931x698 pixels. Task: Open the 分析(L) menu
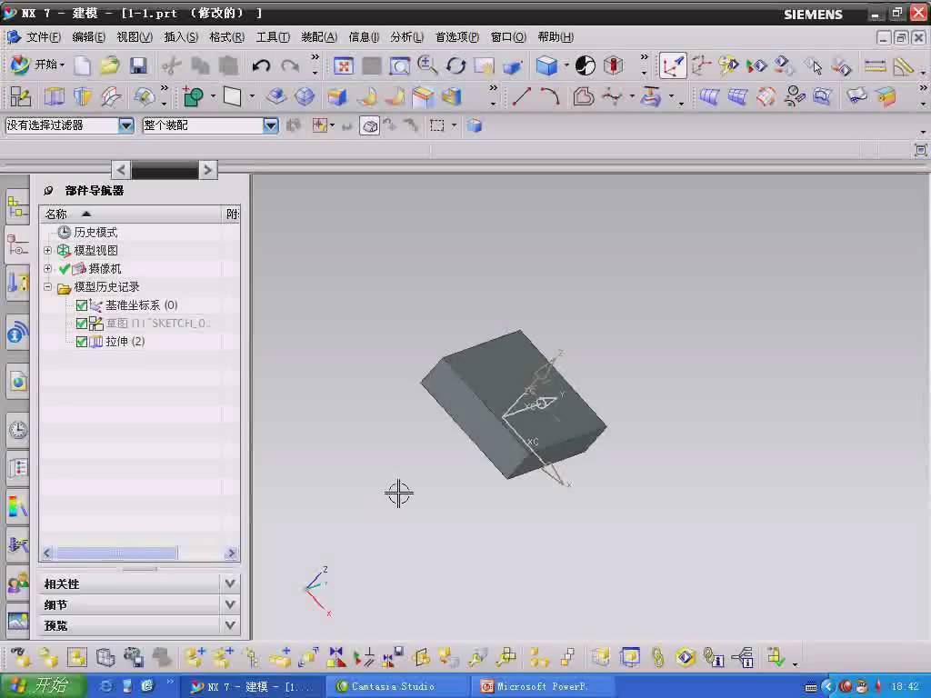pos(406,36)
